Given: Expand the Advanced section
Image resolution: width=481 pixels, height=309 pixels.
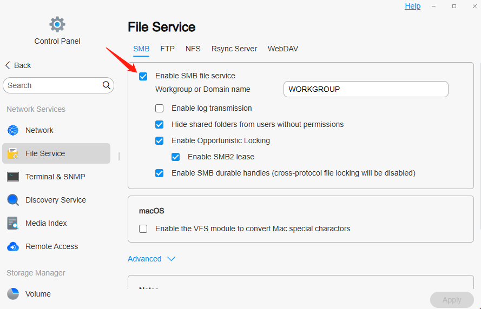Looking at the screenshot, I should (x=171, y=259).
